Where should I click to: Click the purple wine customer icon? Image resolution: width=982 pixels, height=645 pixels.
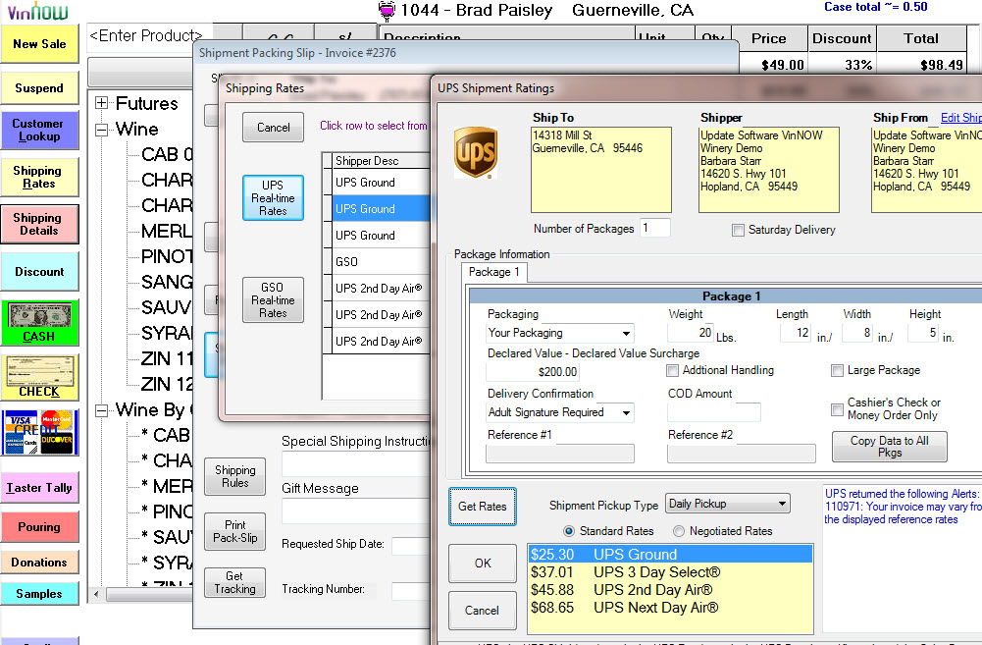(388, 11)
